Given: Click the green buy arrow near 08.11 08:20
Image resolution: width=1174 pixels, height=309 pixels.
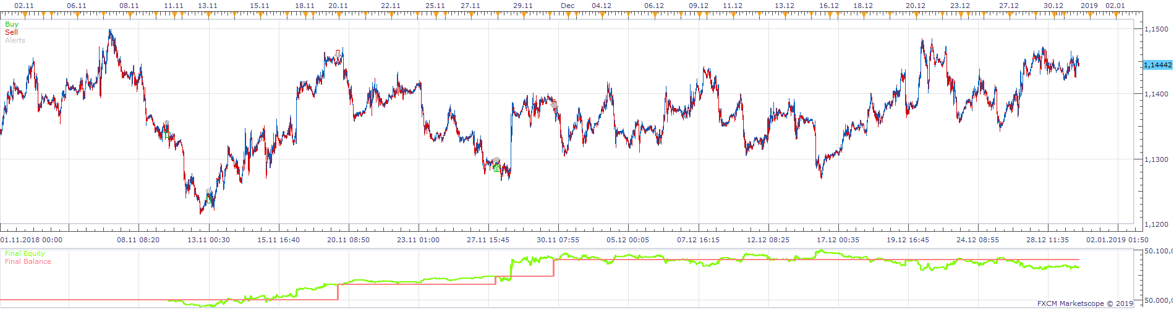Looking at the screenshot, I should click(x=167, y=134).
